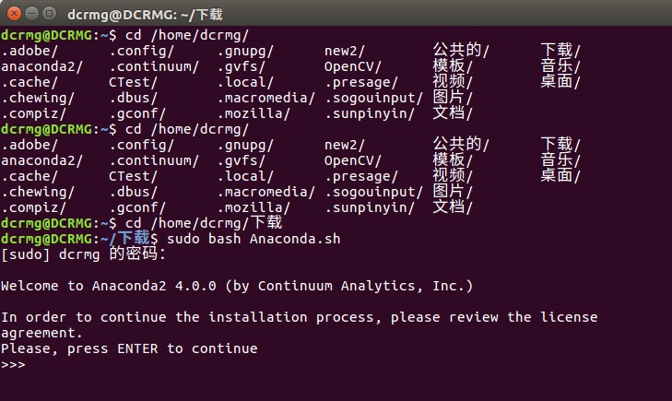Image resolution: width=672 pixels, height=401 pixels.
Task: Click the first .continuum/ directory entry
Action: coord(153,66)
